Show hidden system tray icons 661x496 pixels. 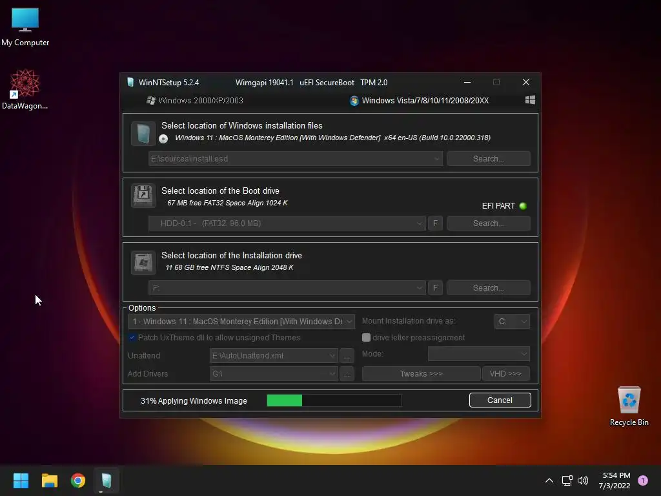click(x=549, y=480)
